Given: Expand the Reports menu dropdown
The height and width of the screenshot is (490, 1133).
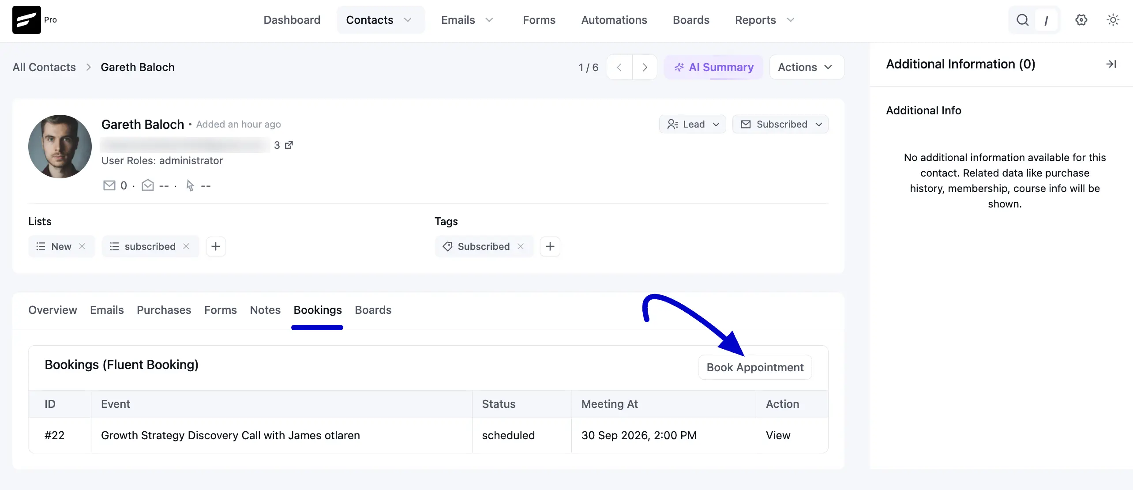Looking at the screenshot, I should pos(790,20).
